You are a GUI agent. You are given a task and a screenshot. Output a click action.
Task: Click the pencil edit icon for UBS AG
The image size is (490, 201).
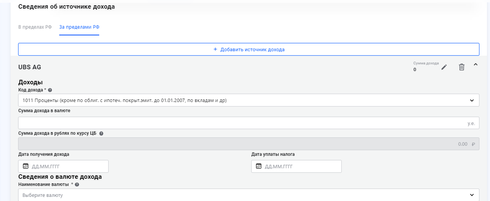coord(444,67)
